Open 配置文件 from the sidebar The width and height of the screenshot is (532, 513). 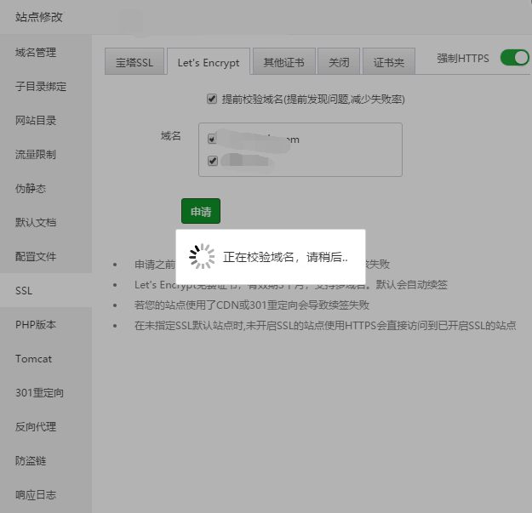point(36,257)
